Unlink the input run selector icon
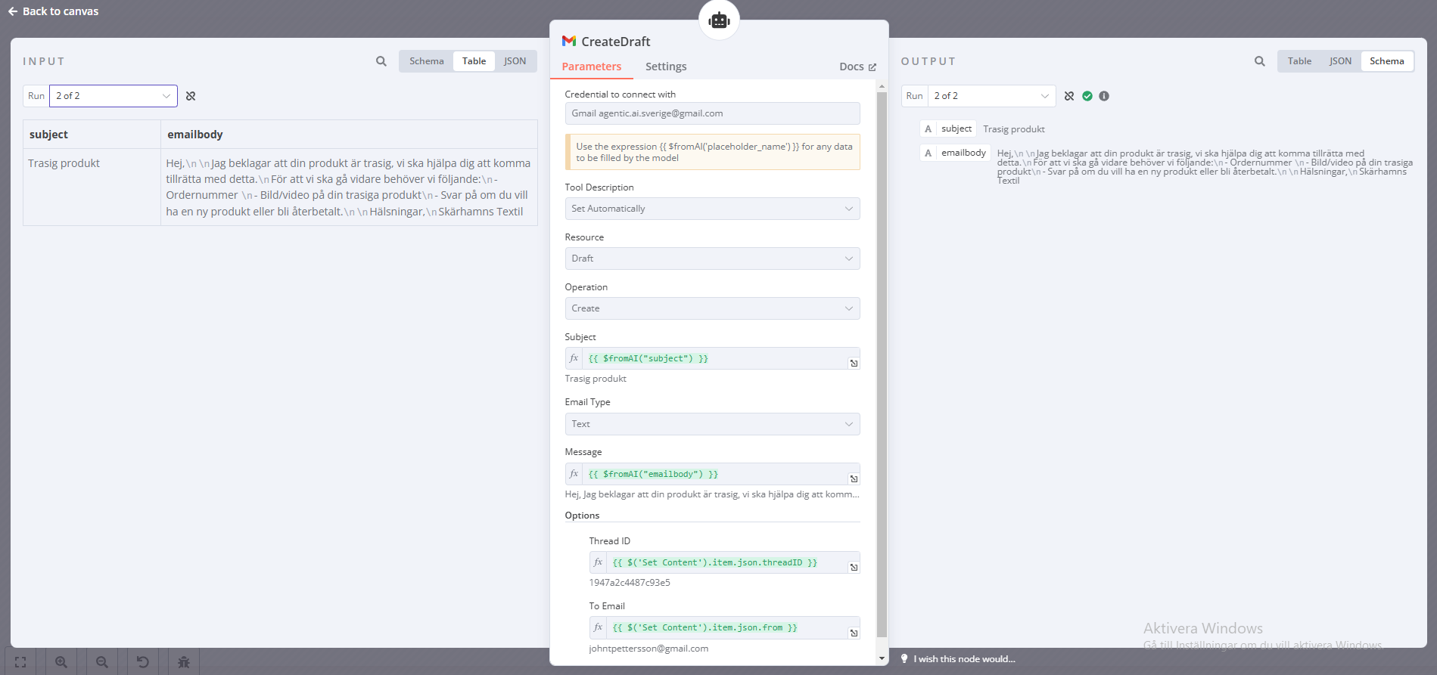The image size is (1437, 675). click(x=191, y=96)
